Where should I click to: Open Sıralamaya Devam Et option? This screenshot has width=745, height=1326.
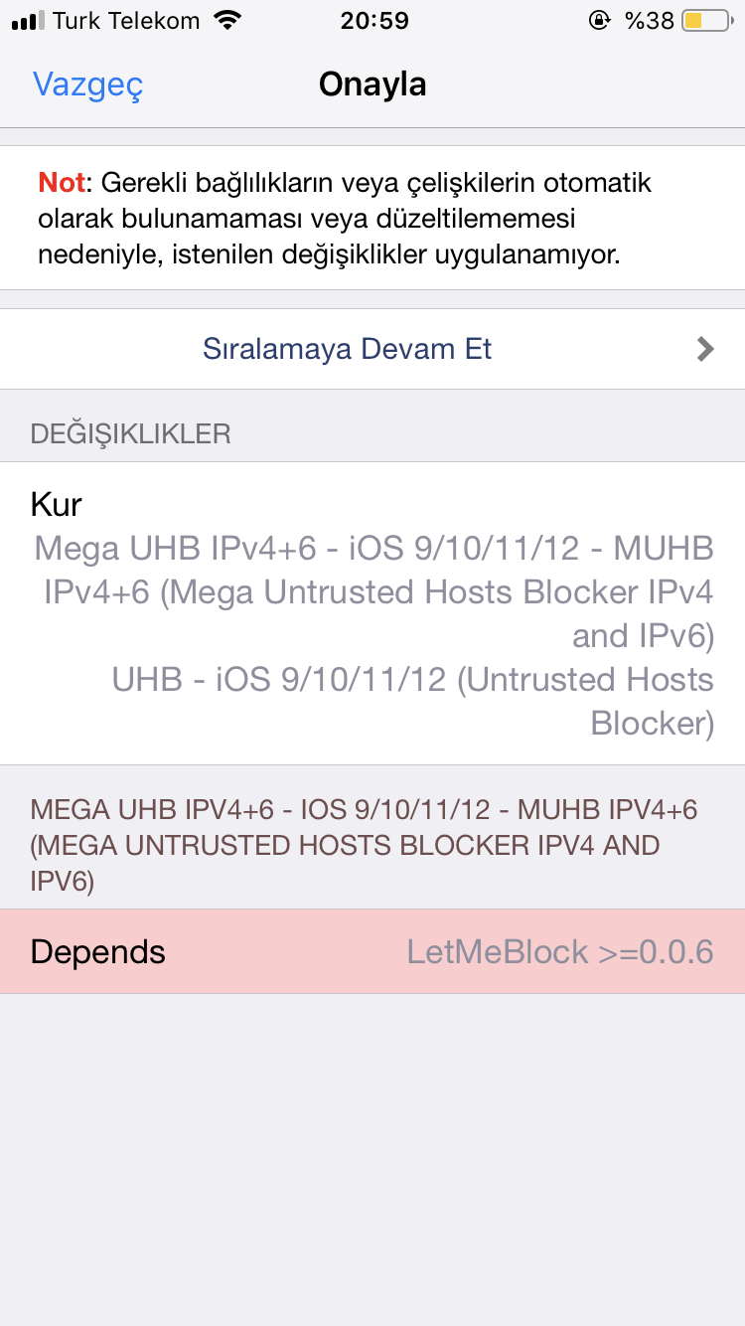click(x=372, y=349)
